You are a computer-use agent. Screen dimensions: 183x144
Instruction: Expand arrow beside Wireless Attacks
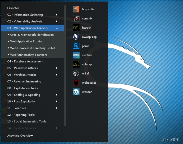click(x=56, y=75)
